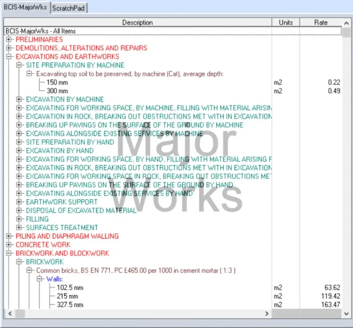Expand BREAKING UP PAVINGS BY MACHINE

pos(19,125)
